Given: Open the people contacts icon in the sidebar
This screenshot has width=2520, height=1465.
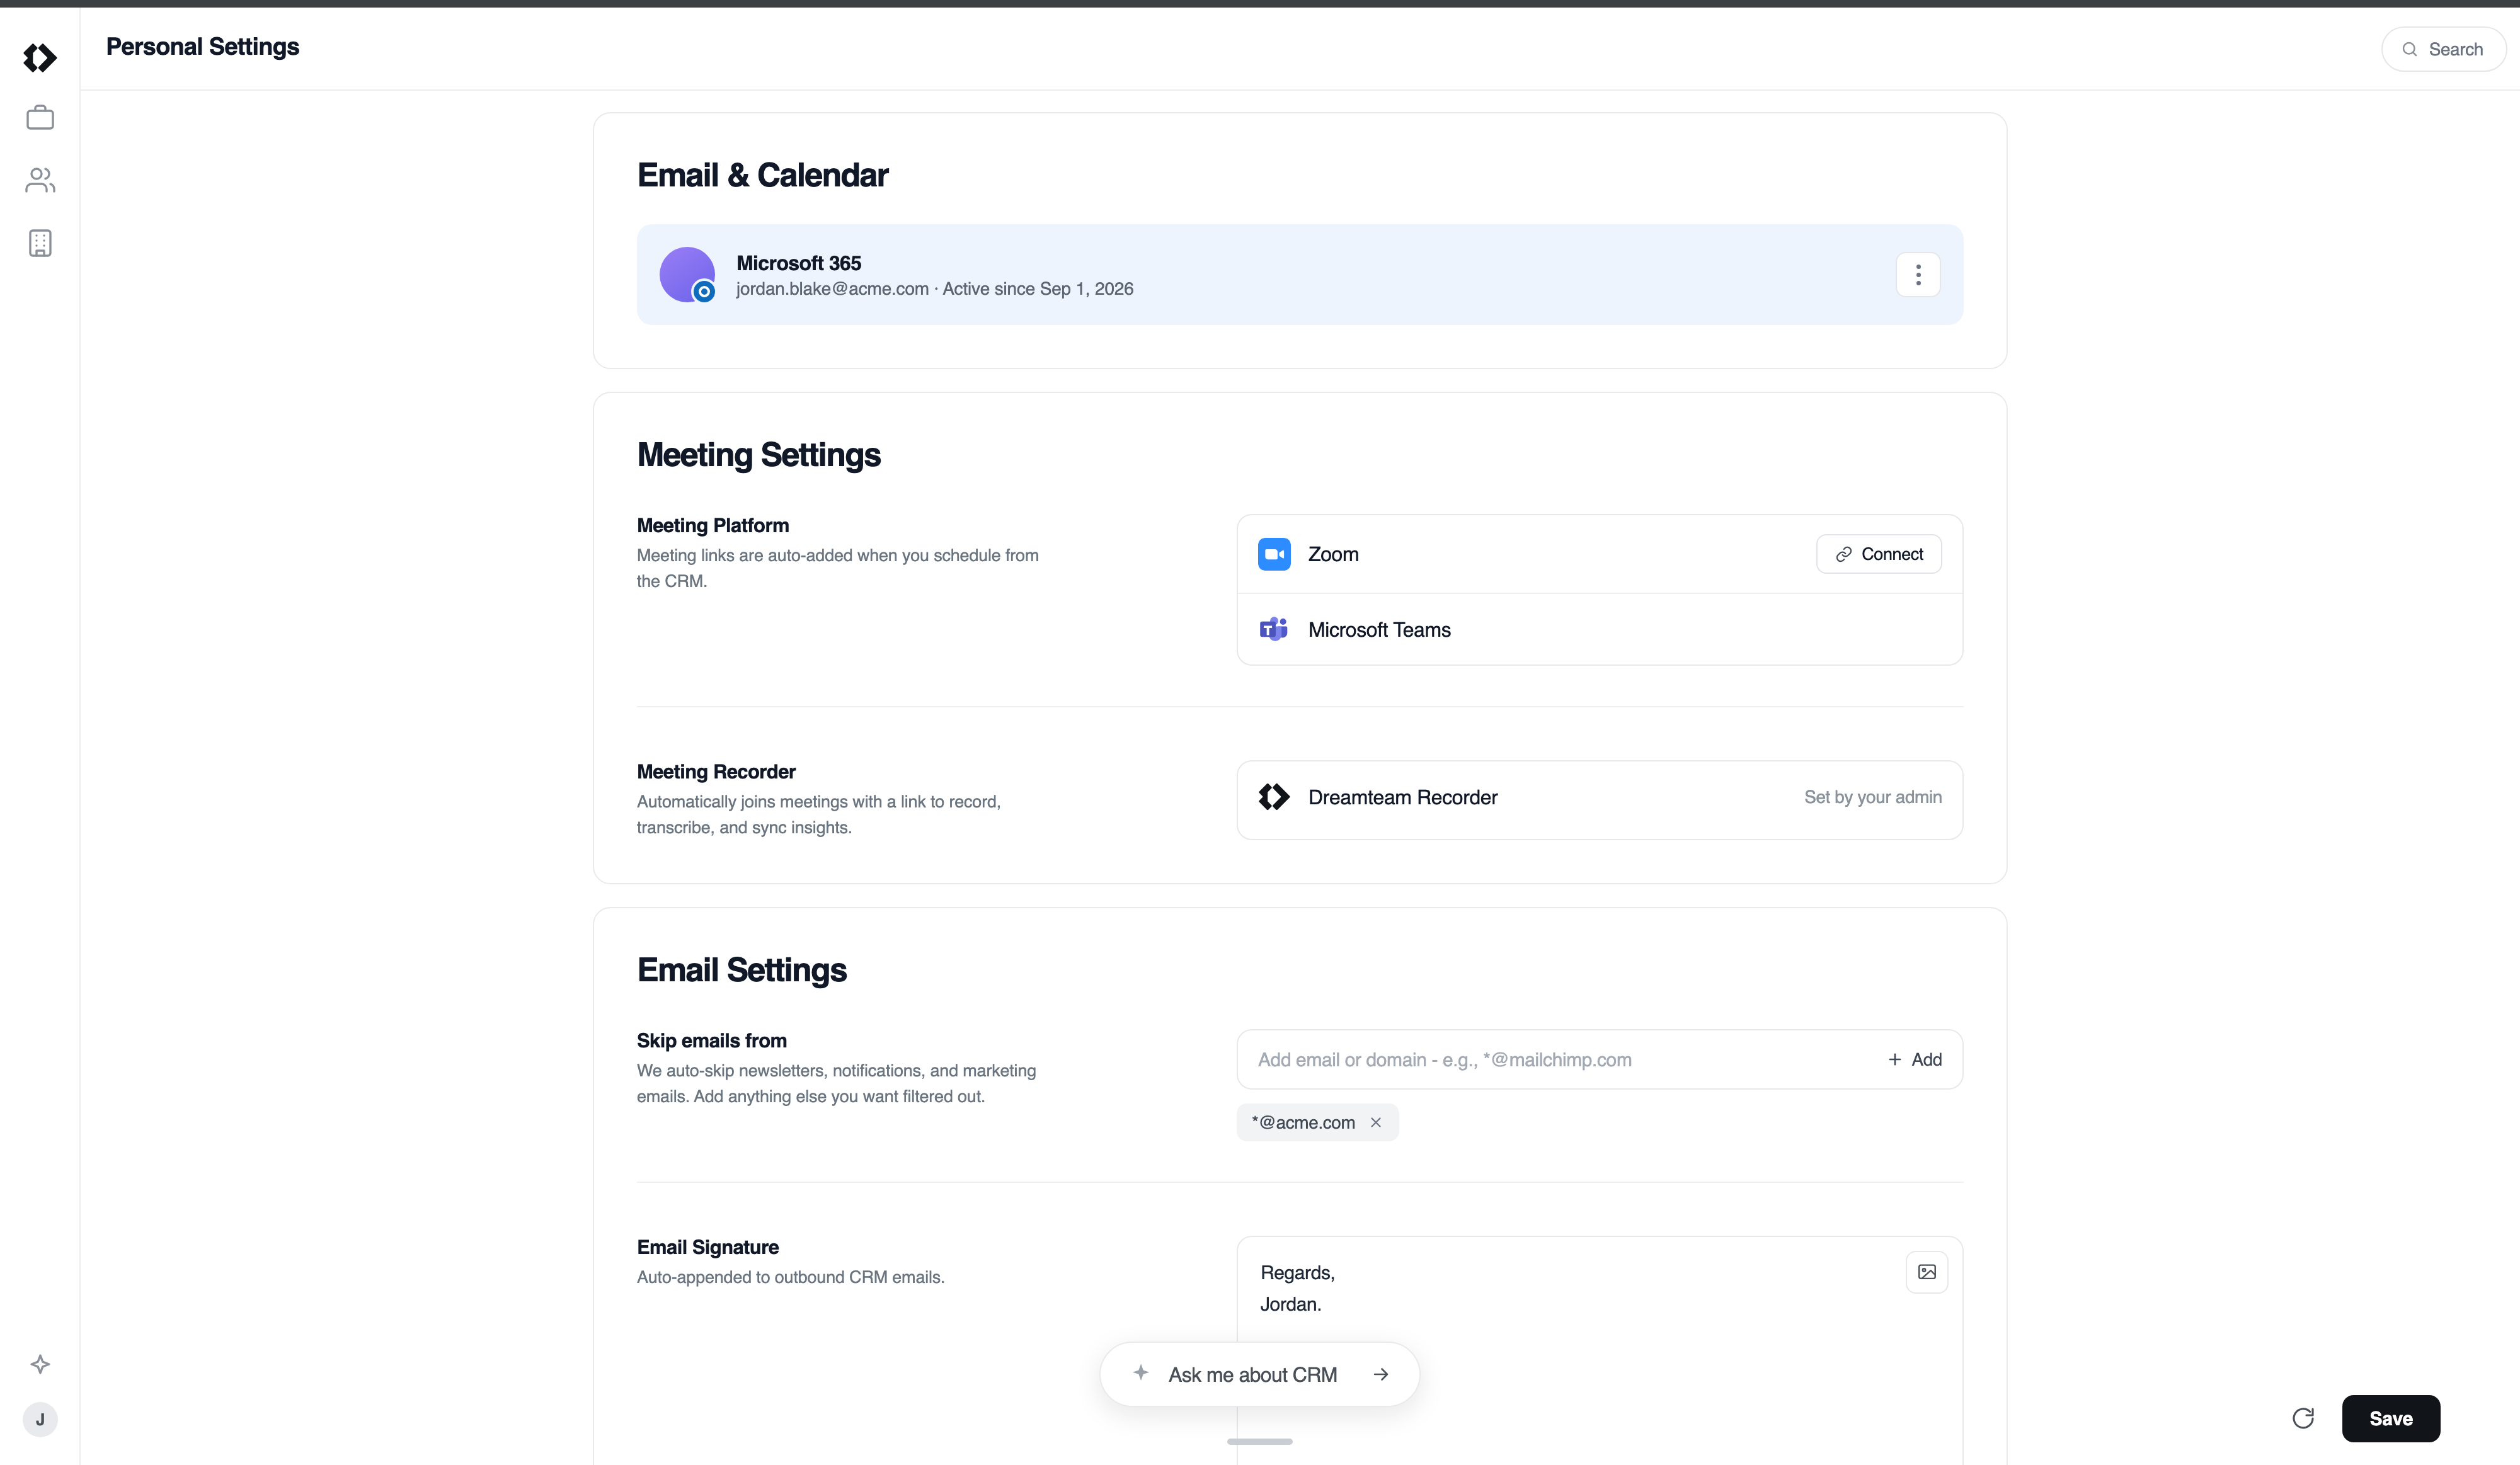Looking at the screenshot, I should [x=40, y=180].
